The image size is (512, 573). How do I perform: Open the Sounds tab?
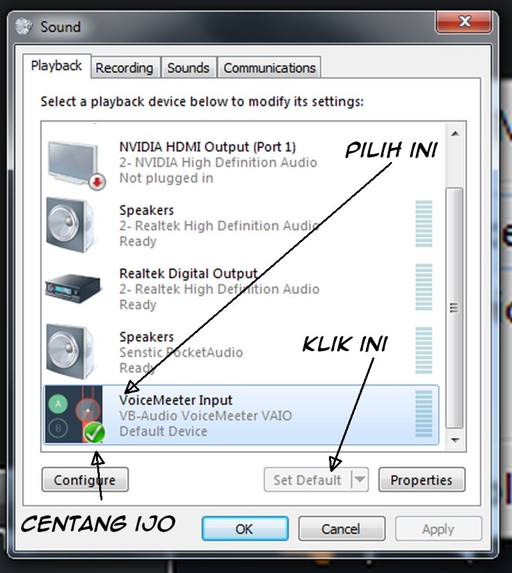click(188, 68)
